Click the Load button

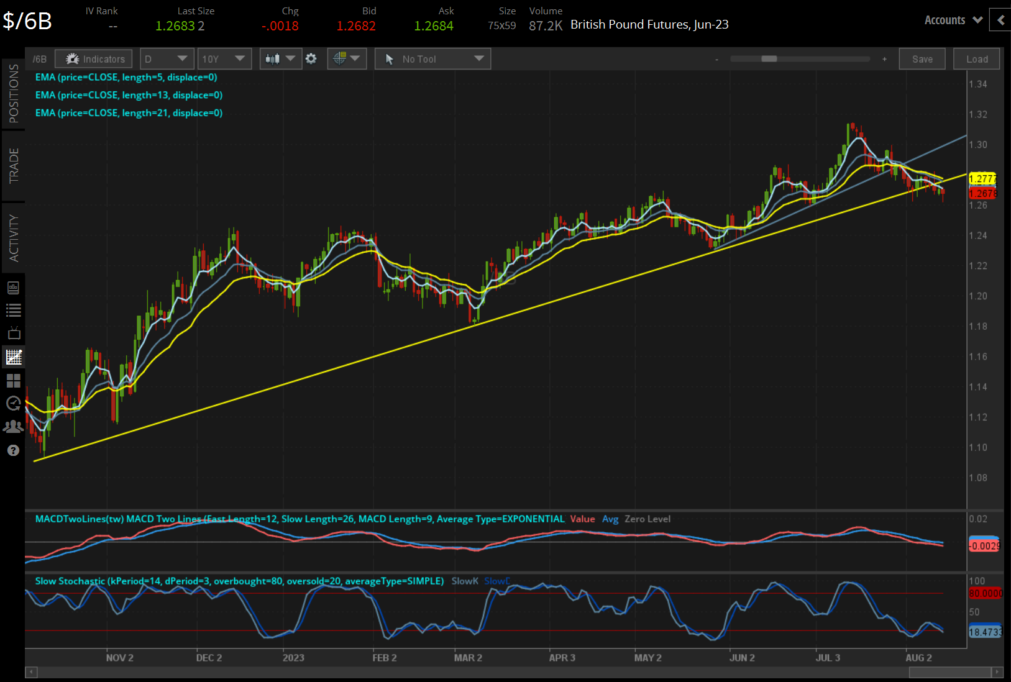[976, 58]
